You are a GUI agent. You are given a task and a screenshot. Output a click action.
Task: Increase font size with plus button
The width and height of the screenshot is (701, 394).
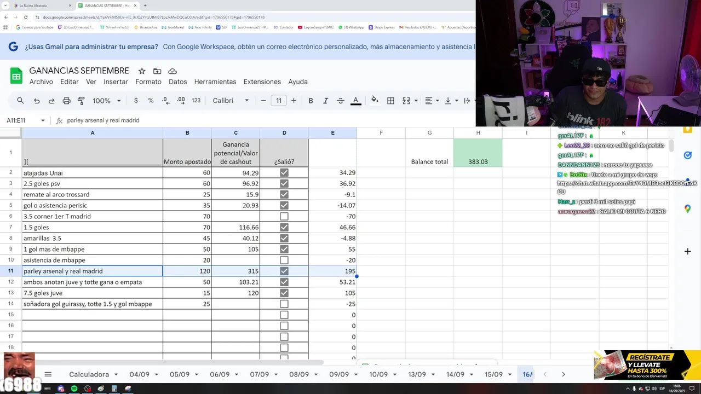pos(294,101)
